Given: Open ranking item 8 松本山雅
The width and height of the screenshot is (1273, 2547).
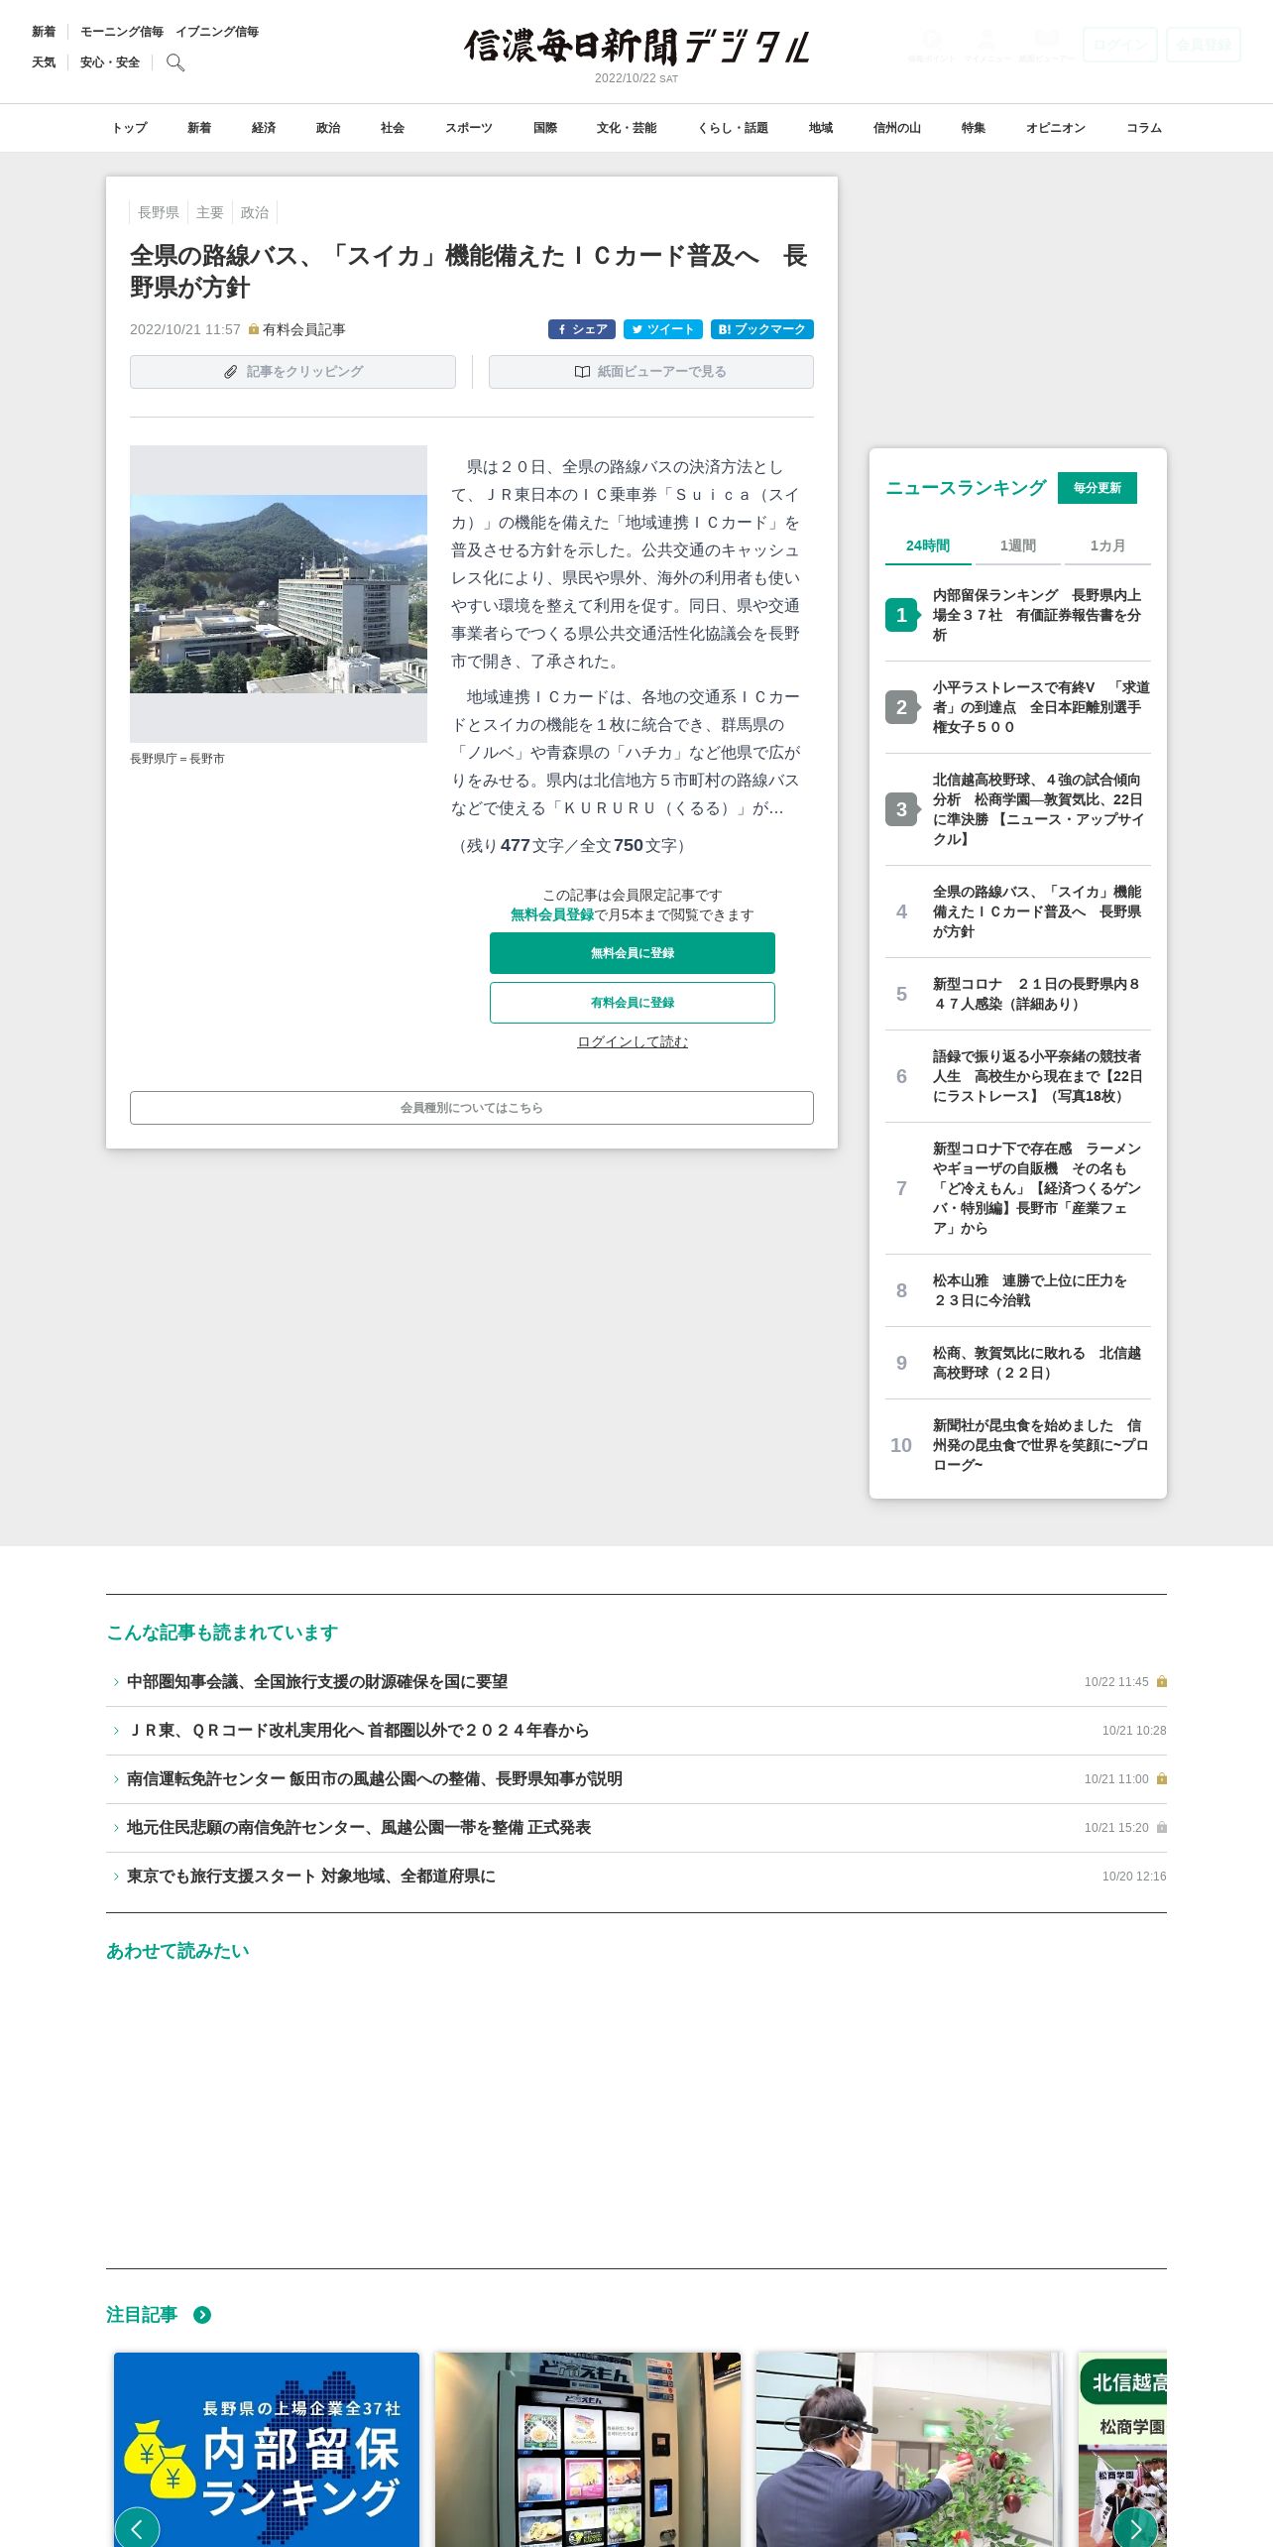Looking at the screenshot, I should (x=1030, y=1290).
